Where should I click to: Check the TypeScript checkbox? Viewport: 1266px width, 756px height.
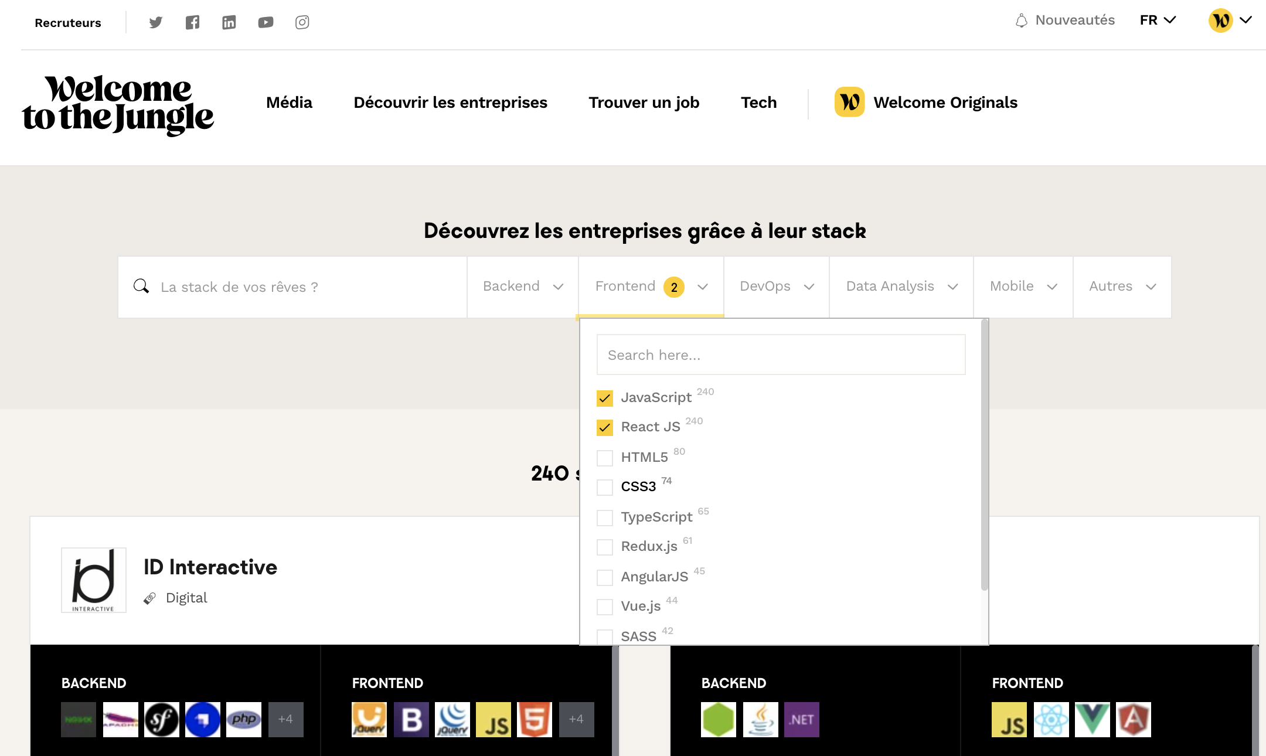tap(605, 517)
